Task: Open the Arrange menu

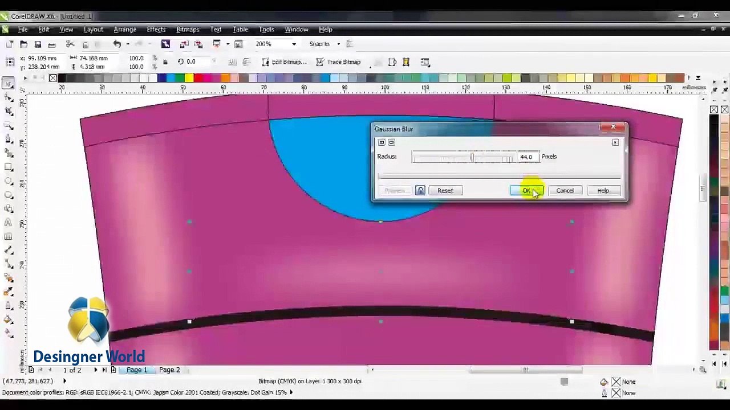Action: (125, 29)
